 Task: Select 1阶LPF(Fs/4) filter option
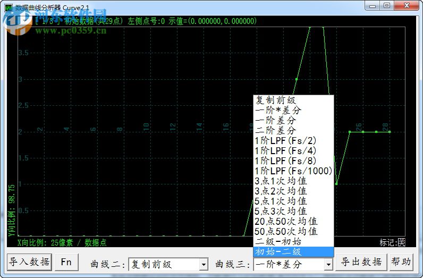(293, 150)
